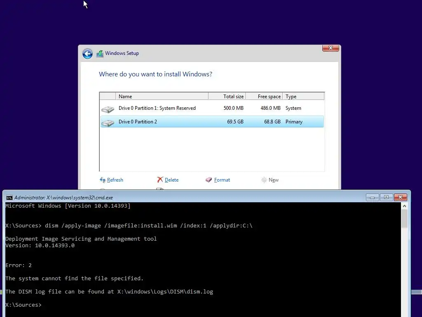Click the blue back arrow in Windows Setup

(x=87, y=54)
